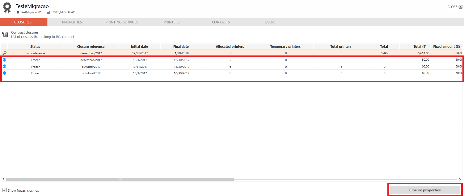Sort by Final date column header
Image resolution: width=464 pixels, height=196 pixels.
coord(181,47)
